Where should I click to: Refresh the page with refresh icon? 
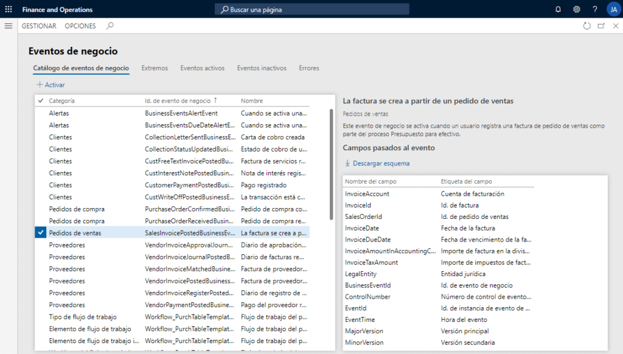[x=586, y=26]
